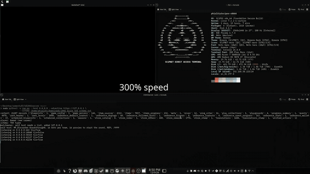Click the Wi-Fi network icon in system tray
This screenshot has width=310, height=174.
(249, 171)
